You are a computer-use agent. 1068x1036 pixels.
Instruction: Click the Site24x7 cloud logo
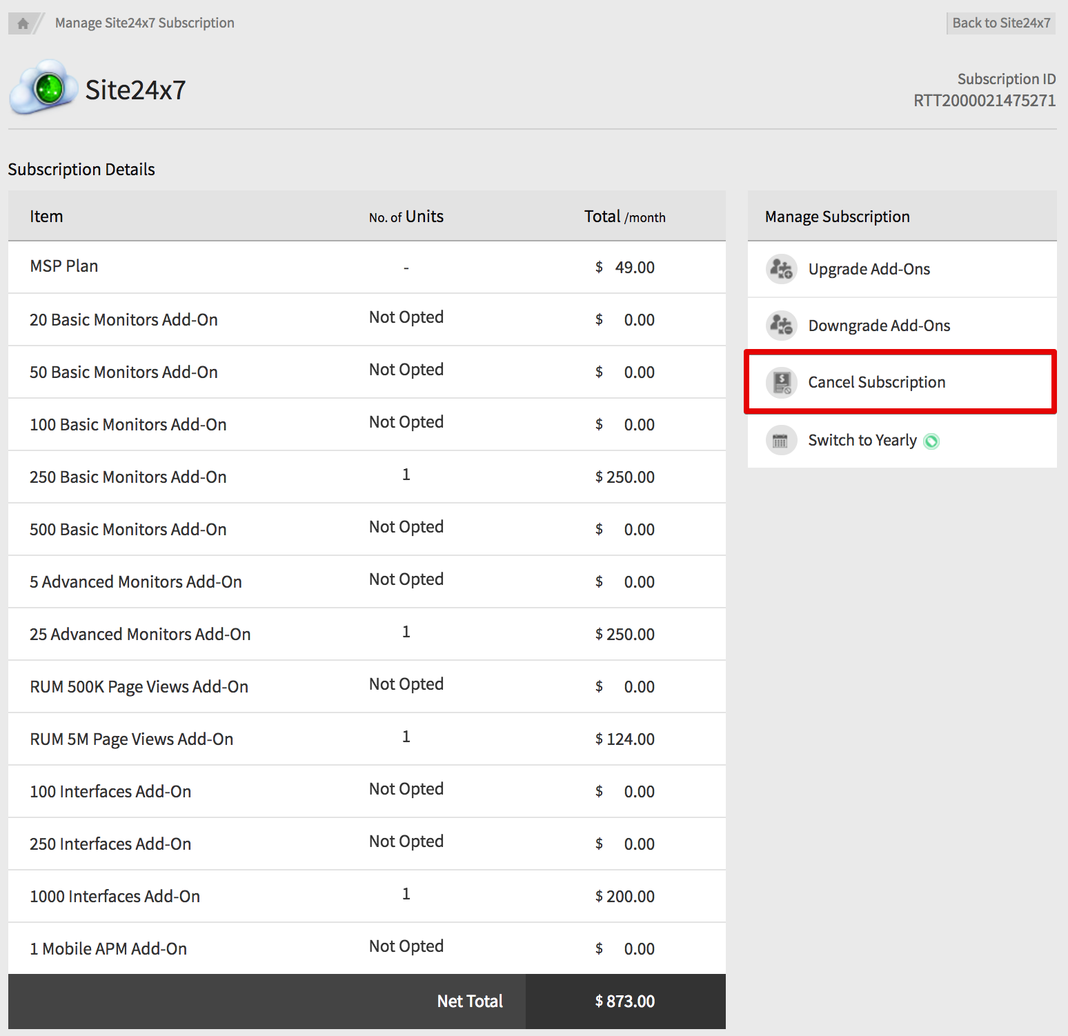coord(43,88)
